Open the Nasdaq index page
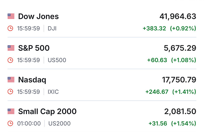204x132 pixels. pos(32,80)
